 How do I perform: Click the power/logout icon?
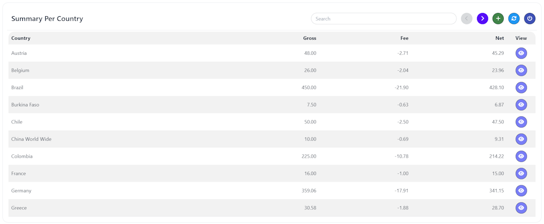530,18
